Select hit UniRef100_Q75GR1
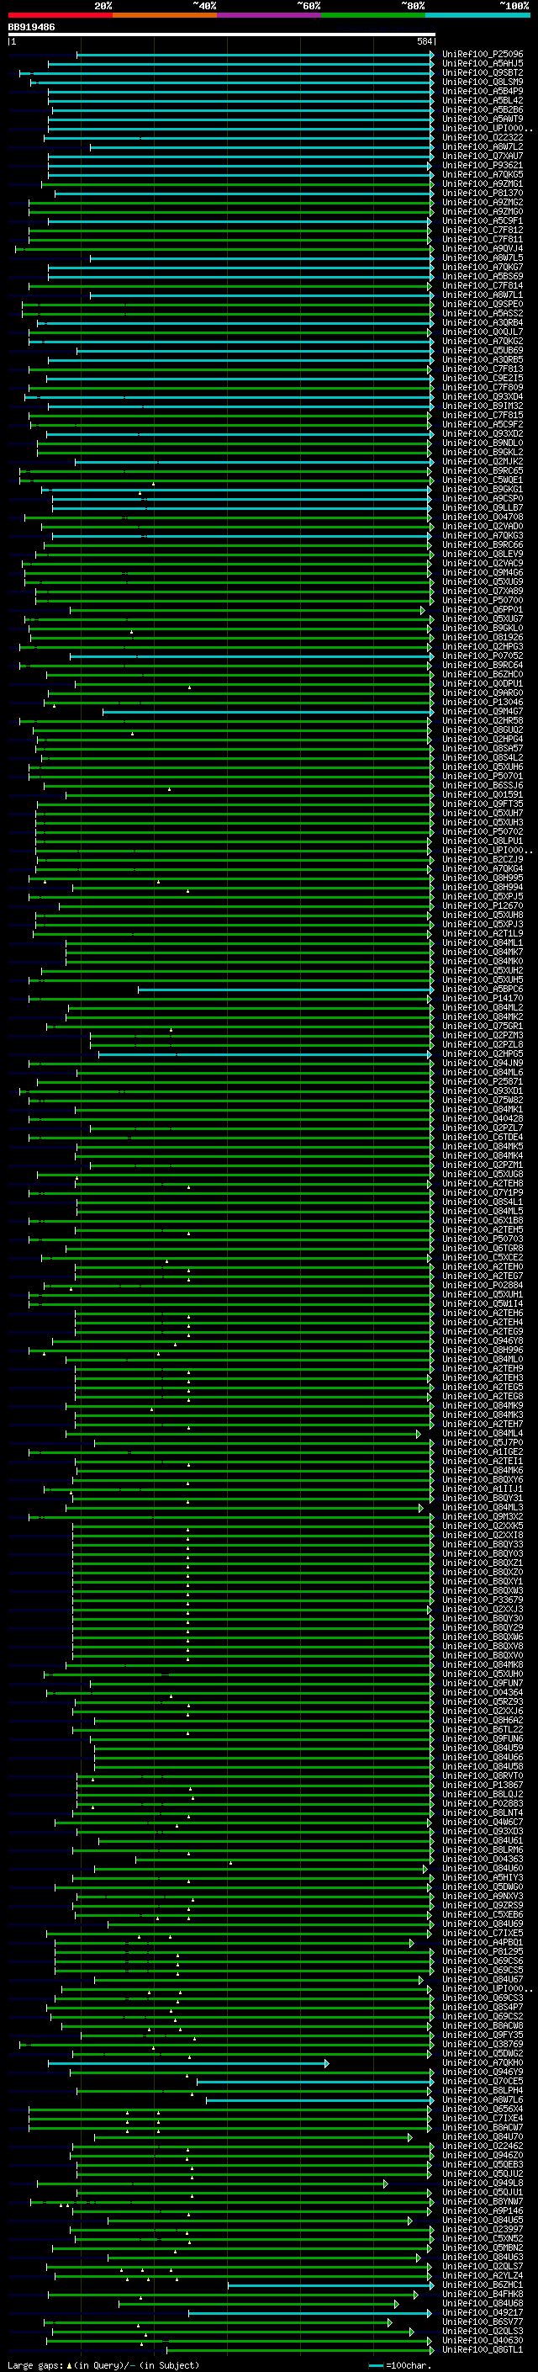538x2372 pixels. click(x=482, y=1026)
